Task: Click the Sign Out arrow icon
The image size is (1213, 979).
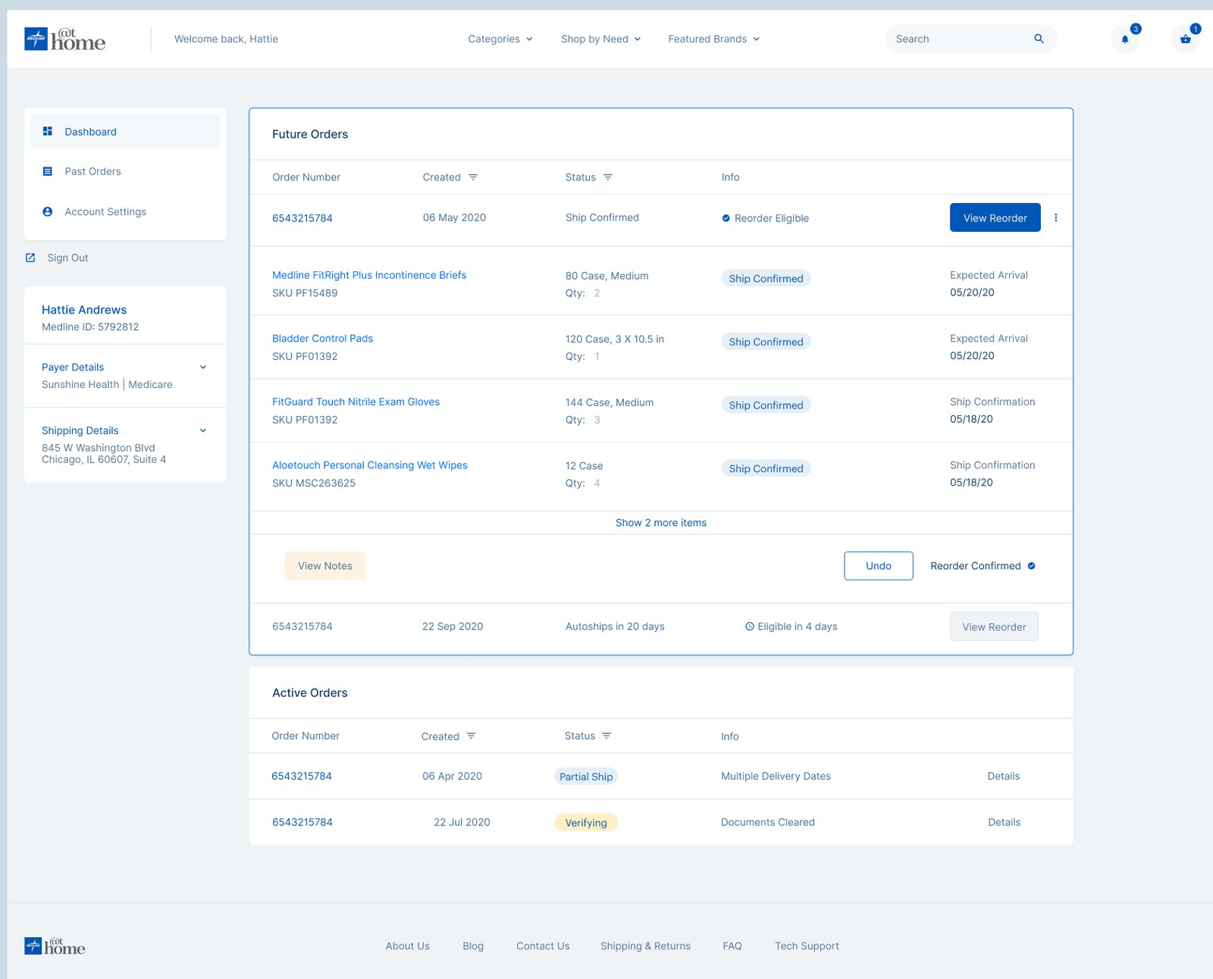Action: pyautogui.click(x=30, y=258)
